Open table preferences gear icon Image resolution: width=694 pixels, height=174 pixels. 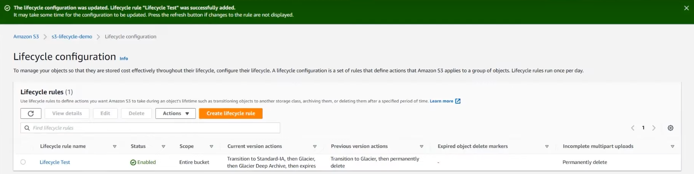pyautogui.click(x=670, y=128)
